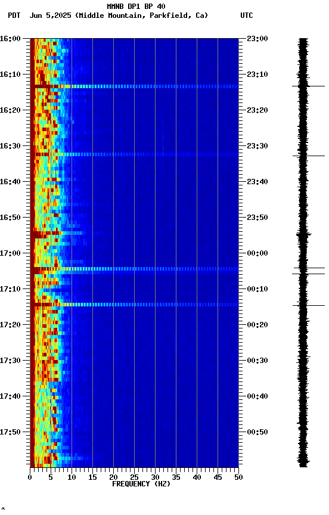Click the 16:30 PDT time label
The image size is (329, 515).
(10, 146)
